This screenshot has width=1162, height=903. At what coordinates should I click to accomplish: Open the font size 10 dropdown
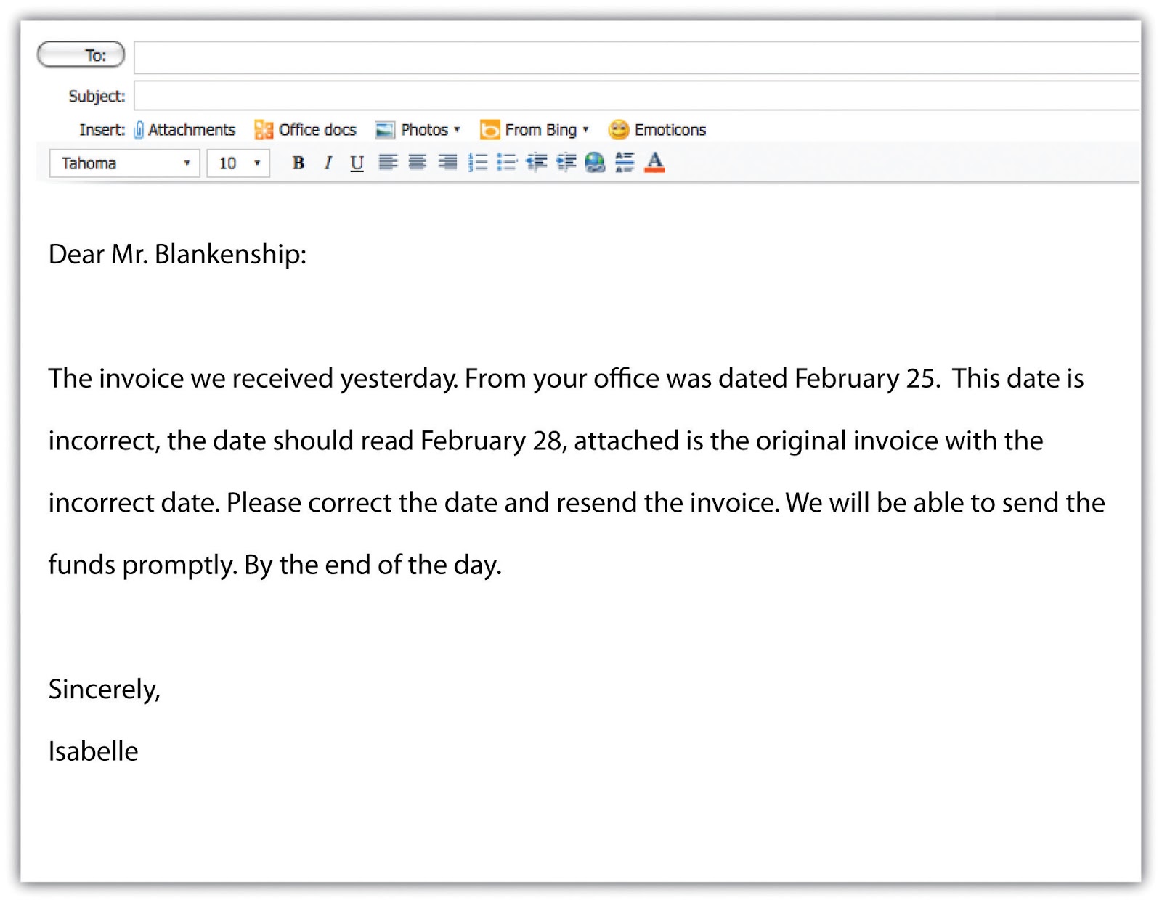click(x=256, y=163)
